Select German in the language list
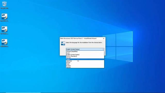This screenshot has height=93, width=165. pyautogui.click(x=85, y=58)
